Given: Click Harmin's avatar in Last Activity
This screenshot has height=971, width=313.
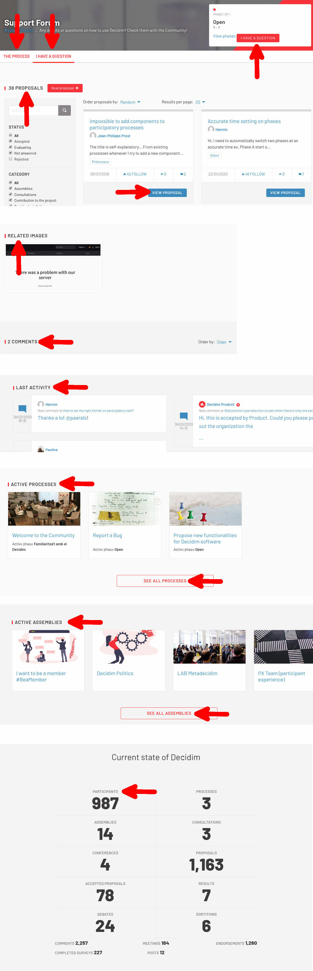Looking at the screenshot, I should click(41, 404).
